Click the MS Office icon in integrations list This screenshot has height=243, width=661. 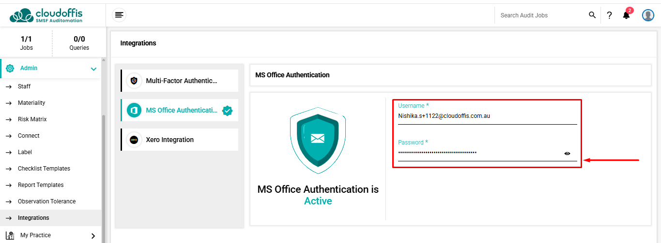pos(134,111)
